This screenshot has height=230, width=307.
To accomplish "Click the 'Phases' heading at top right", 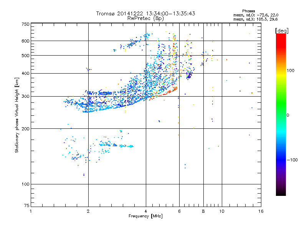I will coord(248,11).
